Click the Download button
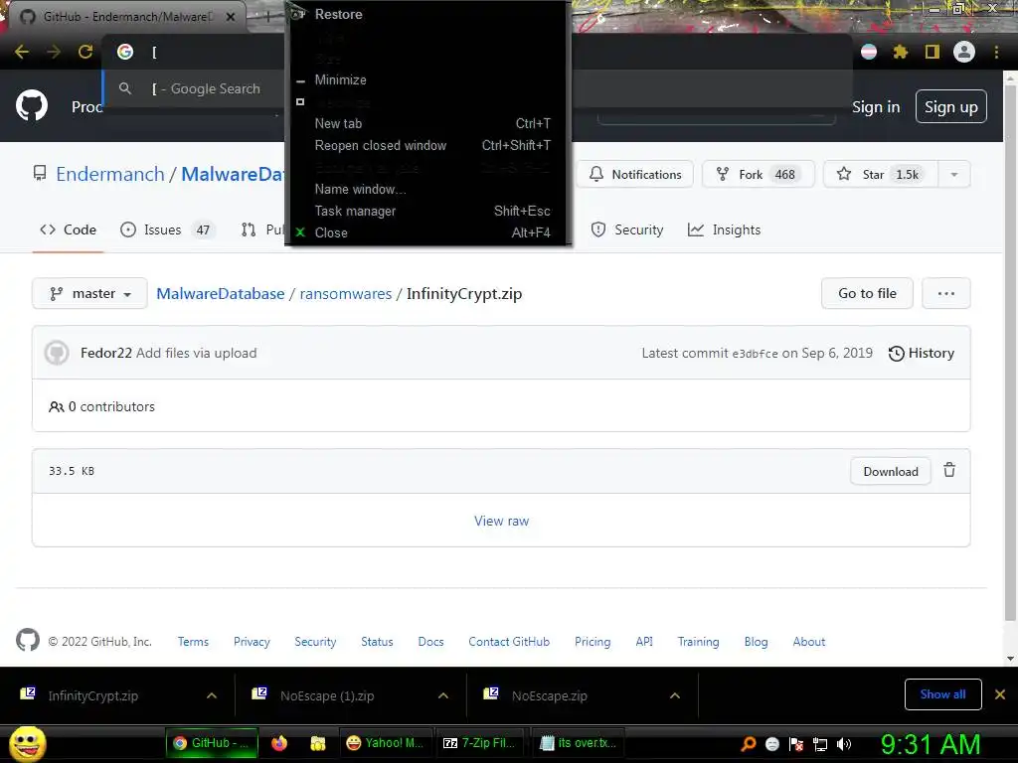The height and width of the screenshot is (763, 1018). click(x=890, y=472)
